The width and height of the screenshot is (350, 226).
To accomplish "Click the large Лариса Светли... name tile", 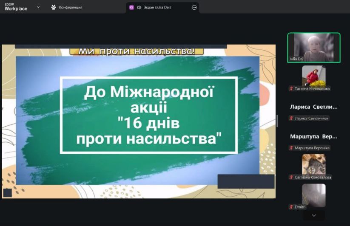I will click(x=314, y=107).
